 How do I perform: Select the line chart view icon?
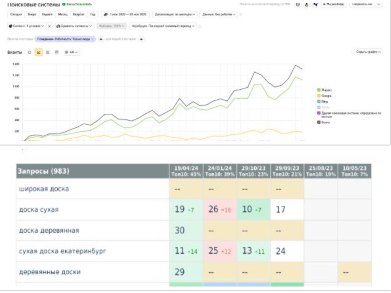point(39,52)
